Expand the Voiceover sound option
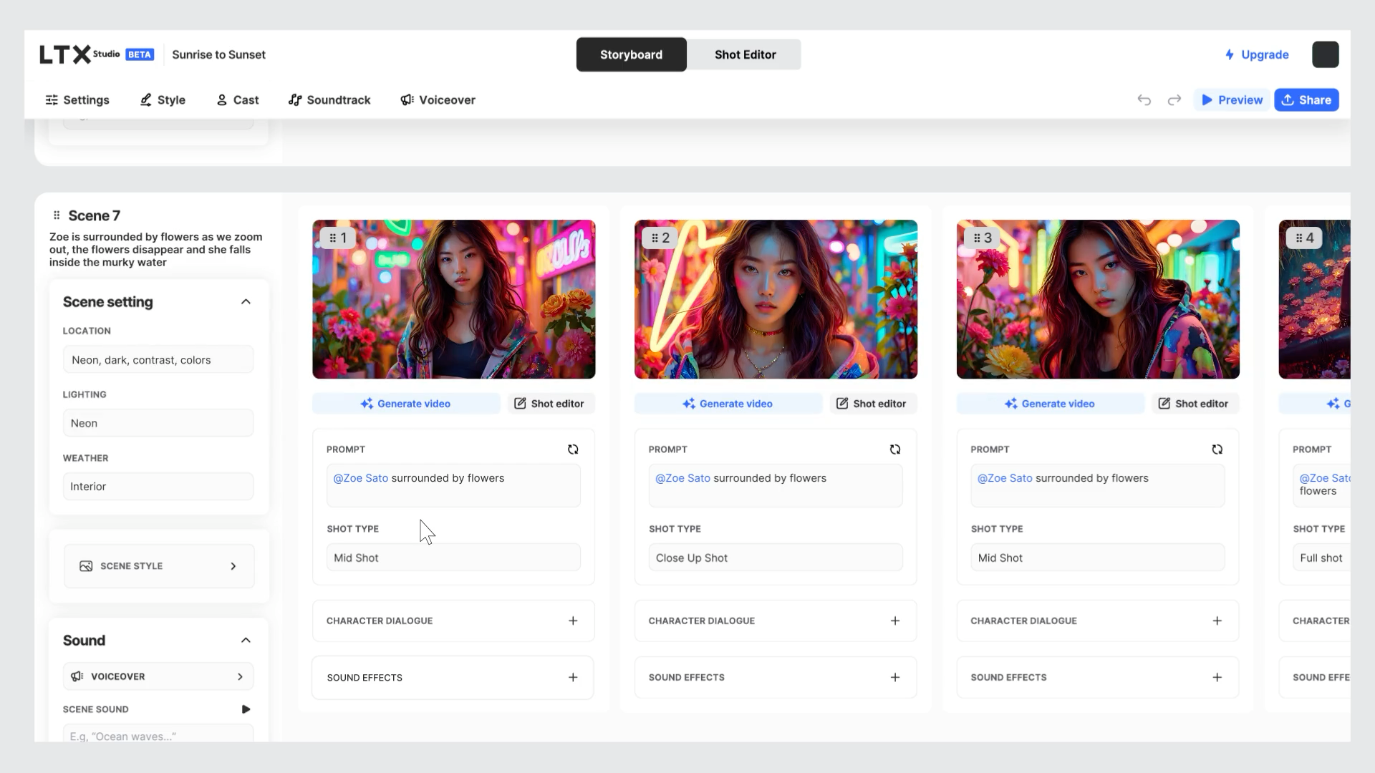This screenshot has width=1375, height=773. (158, 676)
